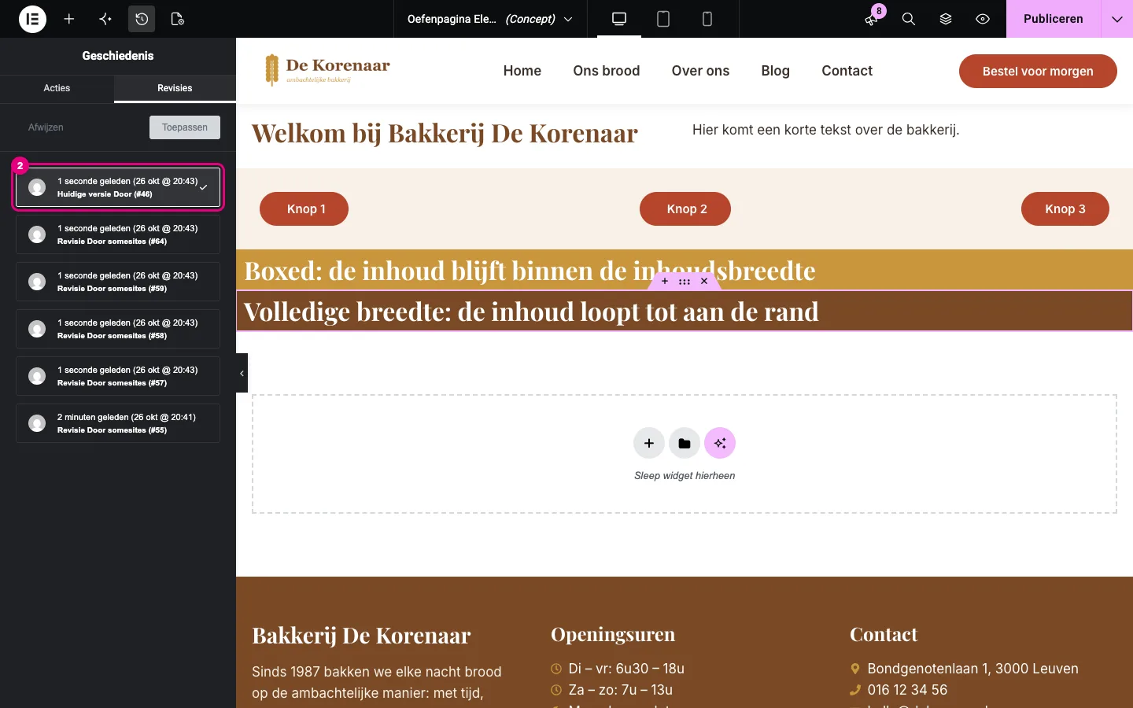1133x708 pixels.
Task: Add new container with plus button
Action: pyautogui.click(x=649, y=444)
